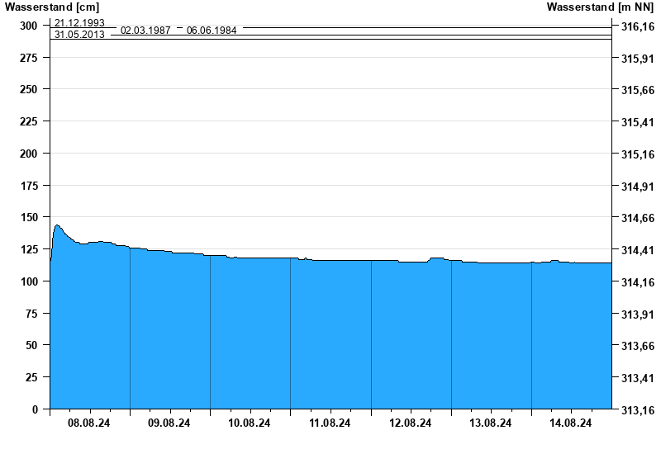Click the 50 left axis value
Image resolution: width=661 pixels, height=454 pixels.
[31, 345]
